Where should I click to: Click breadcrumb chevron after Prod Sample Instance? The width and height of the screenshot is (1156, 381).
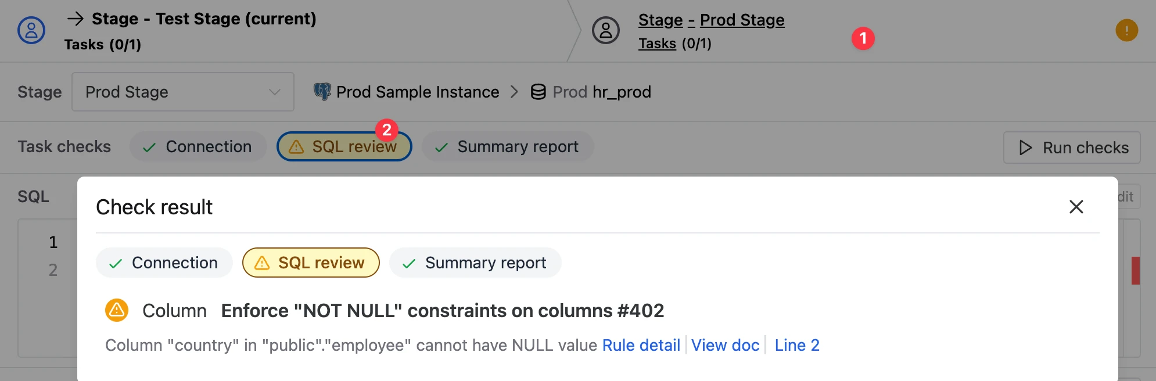coord(514,92)
